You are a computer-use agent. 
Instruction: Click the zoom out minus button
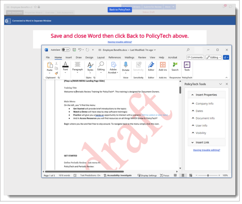tap(197, 176)
